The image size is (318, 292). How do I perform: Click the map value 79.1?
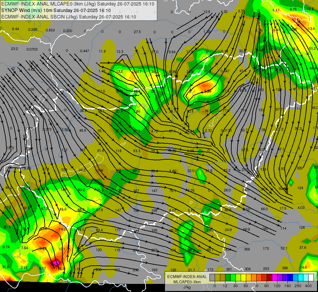coord(172,190)
